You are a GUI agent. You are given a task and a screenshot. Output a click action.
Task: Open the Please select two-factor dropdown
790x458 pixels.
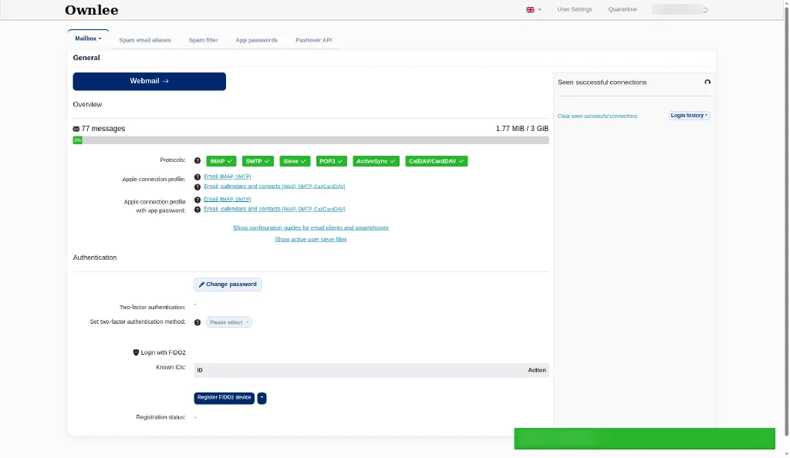pos(228,322)
